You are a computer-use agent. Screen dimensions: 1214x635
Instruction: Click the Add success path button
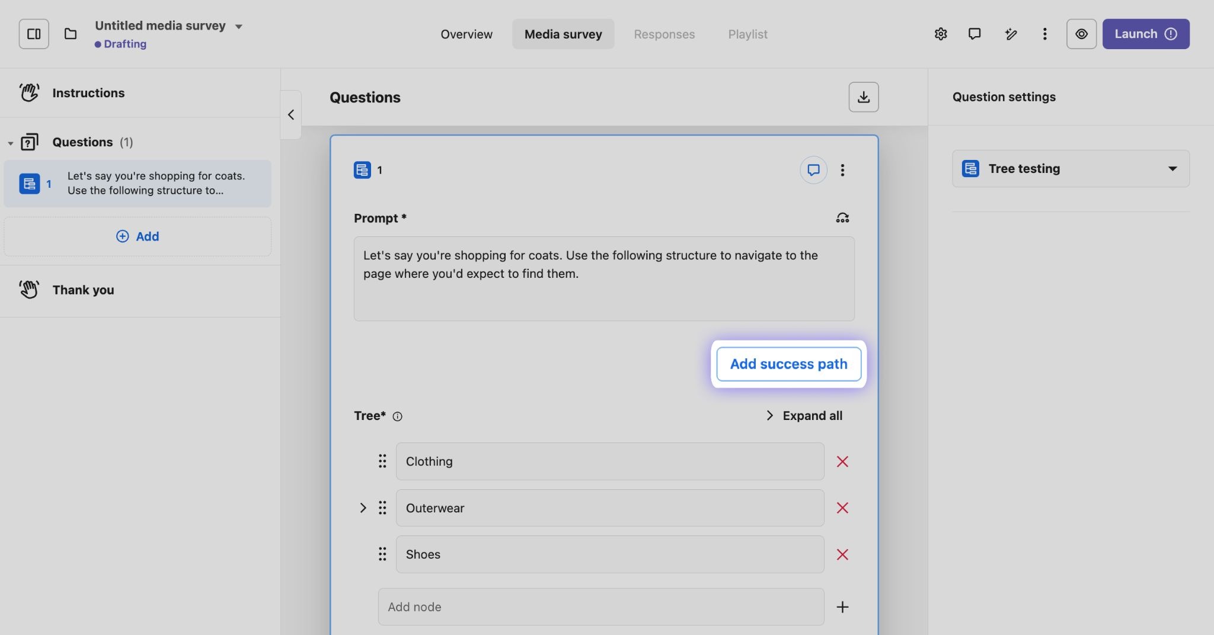(x=788, y=364)
